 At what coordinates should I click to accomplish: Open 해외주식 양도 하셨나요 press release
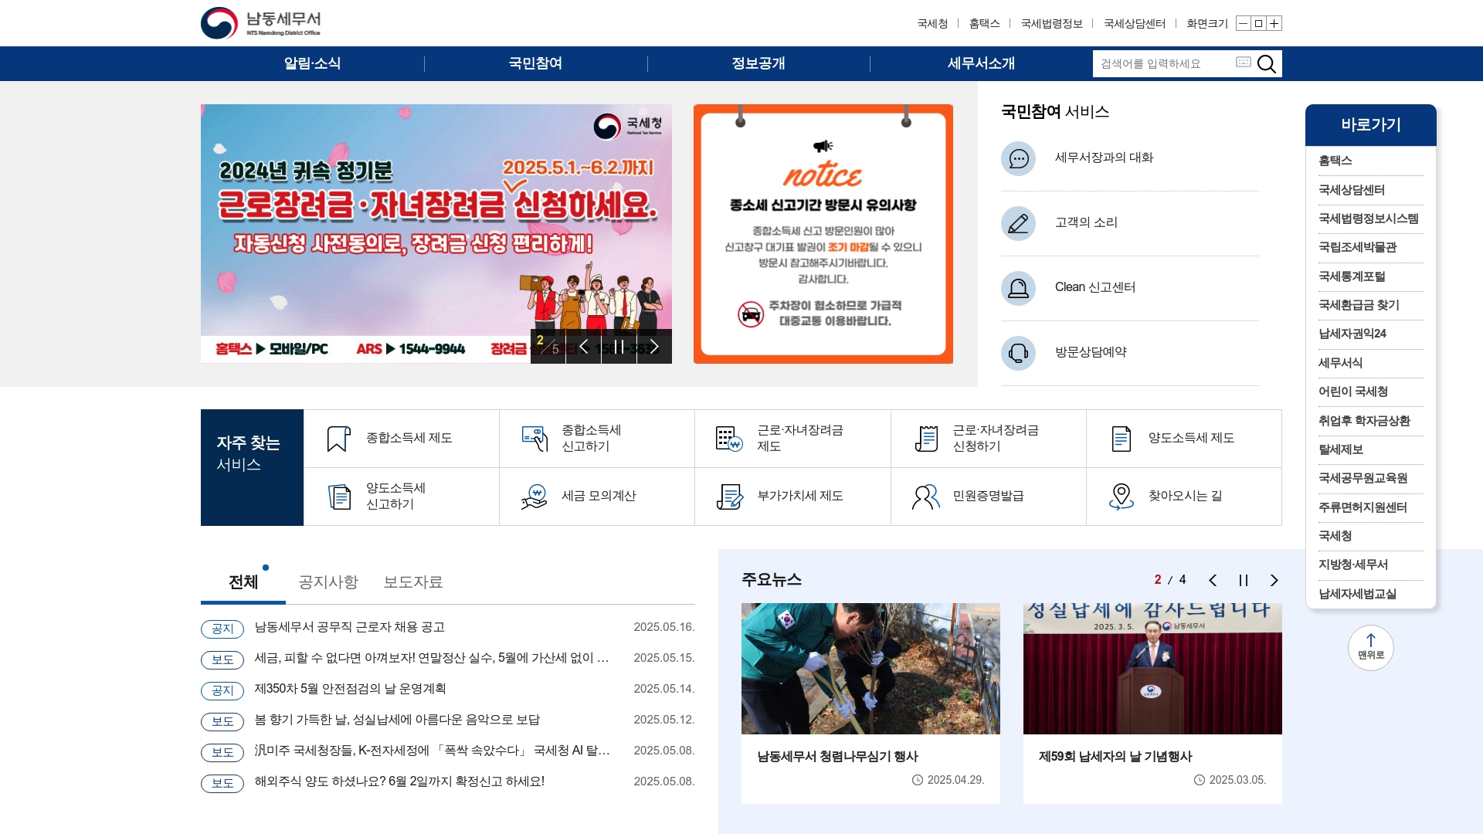[x=399, y=781]
